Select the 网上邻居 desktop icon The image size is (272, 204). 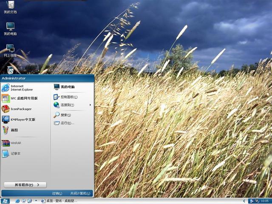[x=10, y=51]
